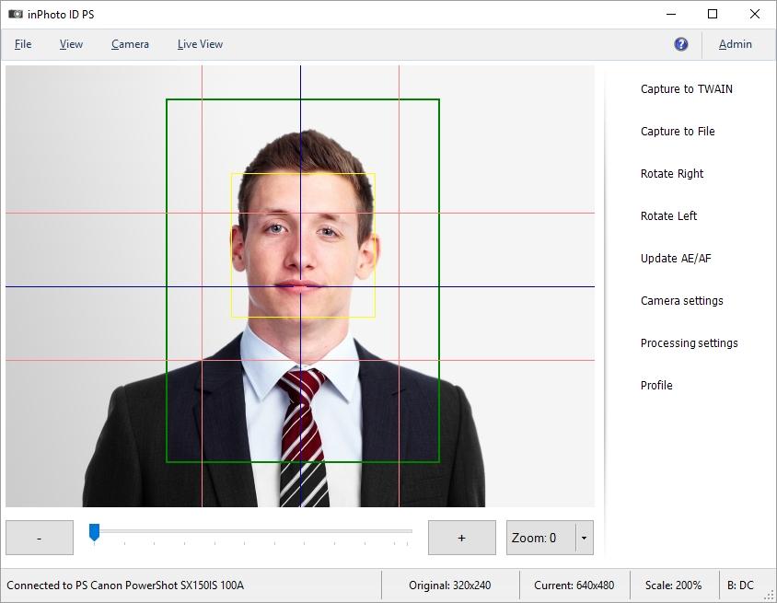Click the face in live preview
777x603 pixels.
click(302, 244)
